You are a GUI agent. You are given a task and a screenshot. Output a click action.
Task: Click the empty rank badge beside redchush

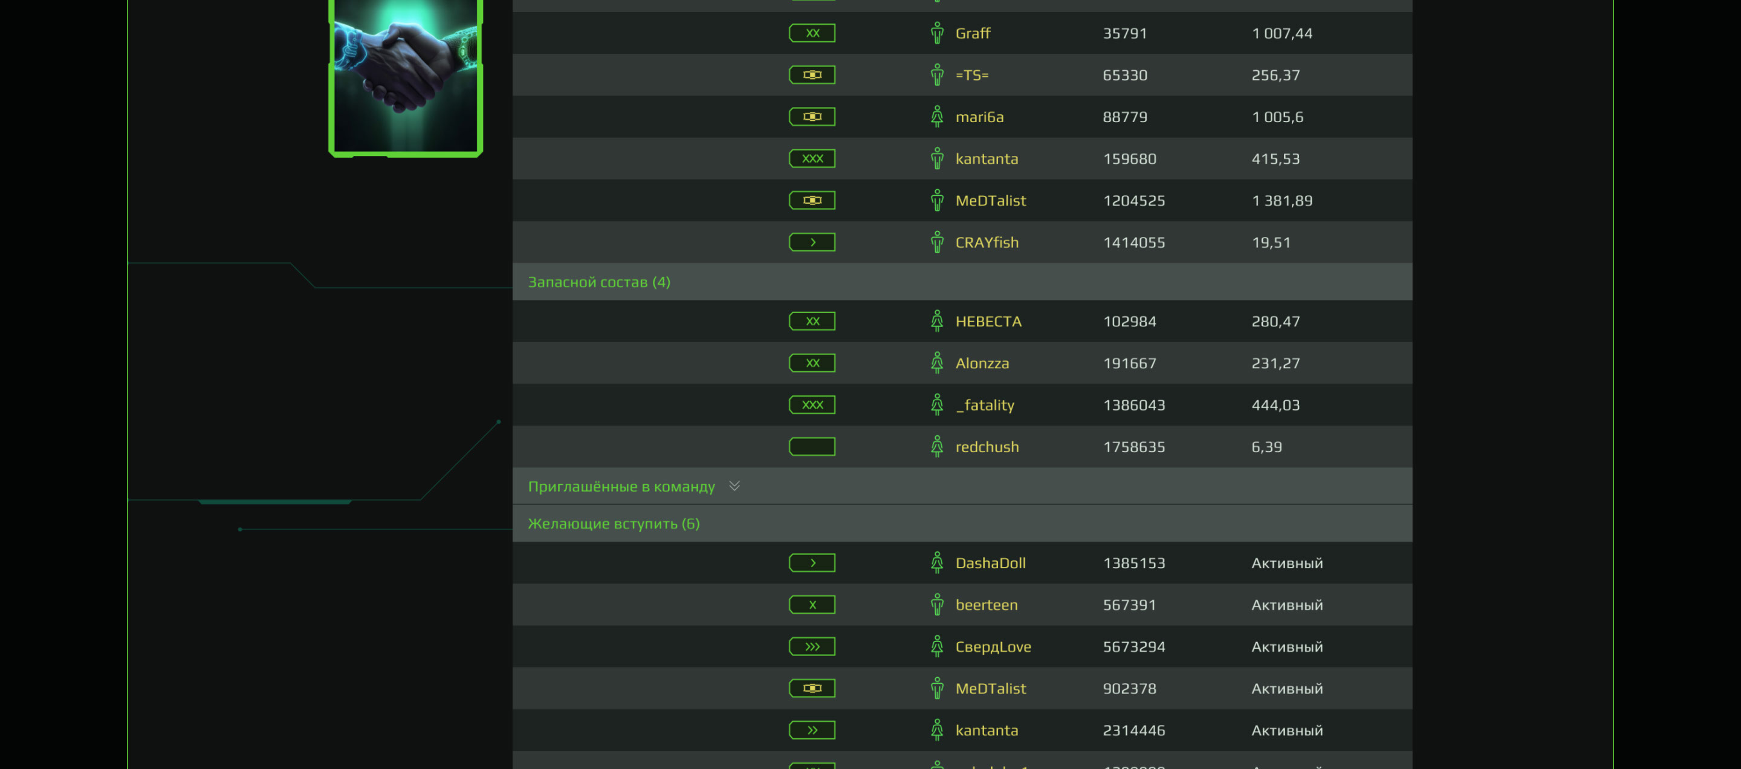pos(812,447)
